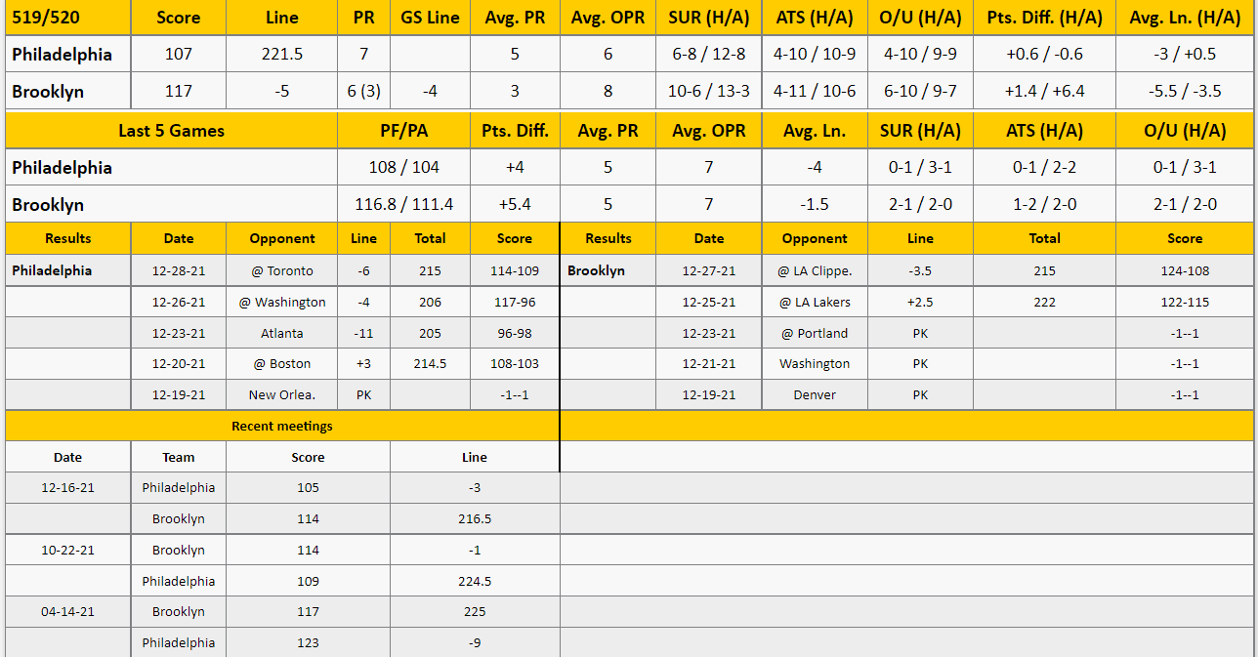Click the -11 line for Atlanta game
Image resolution: width=1258 pixels, height=657 pixels.
click(x=364, y=333)
